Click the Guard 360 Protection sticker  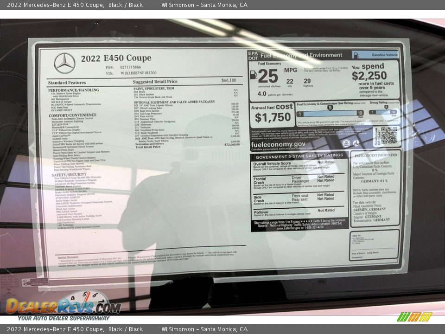(35, 282)
